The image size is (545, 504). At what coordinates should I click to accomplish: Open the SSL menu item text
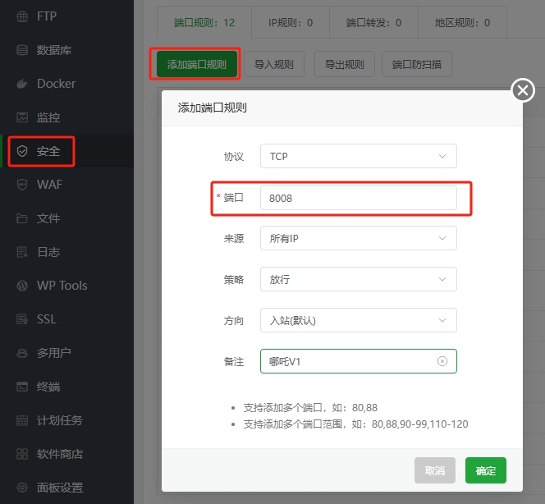47,319
